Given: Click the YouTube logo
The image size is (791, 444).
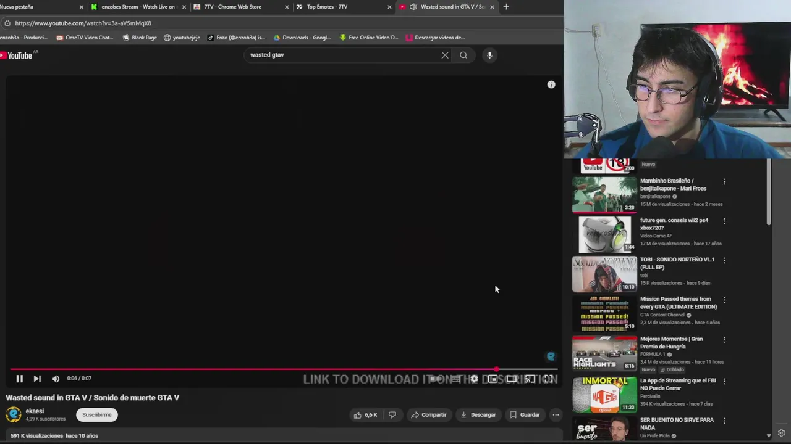Looking at the screenshot, I should coord(17,55).
